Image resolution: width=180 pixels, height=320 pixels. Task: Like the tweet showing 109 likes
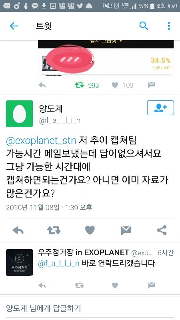(115, 85)
